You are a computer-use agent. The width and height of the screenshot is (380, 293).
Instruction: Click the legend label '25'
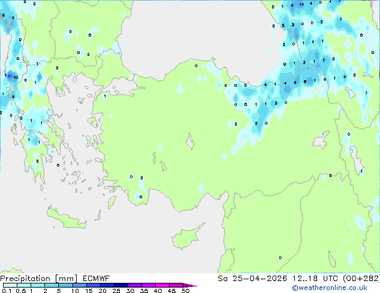pyautogui.click(x=116, y=291)
